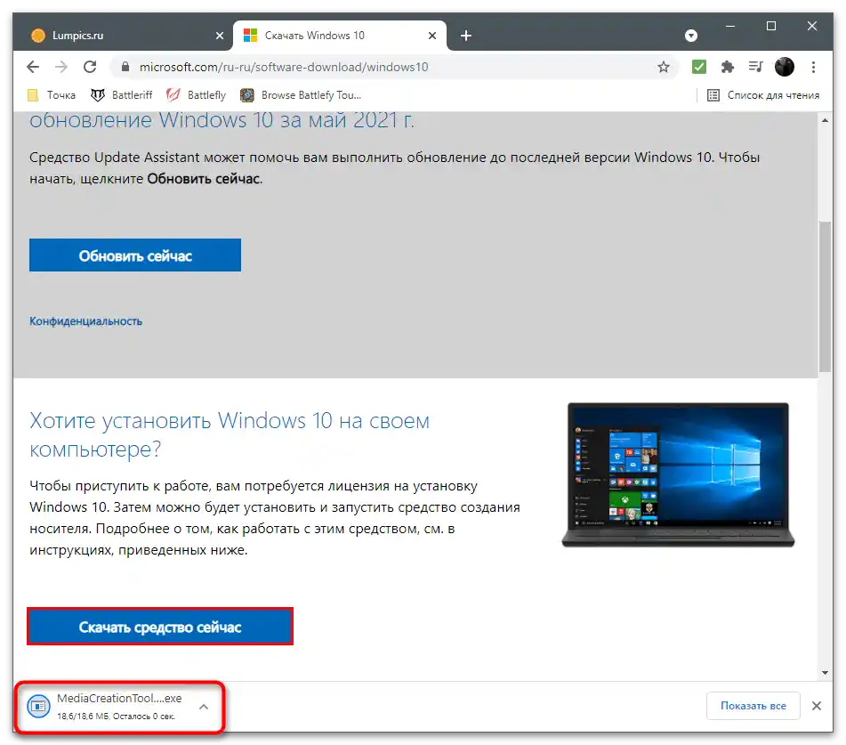Open the profile avatar menu

(x=784, y=67)
